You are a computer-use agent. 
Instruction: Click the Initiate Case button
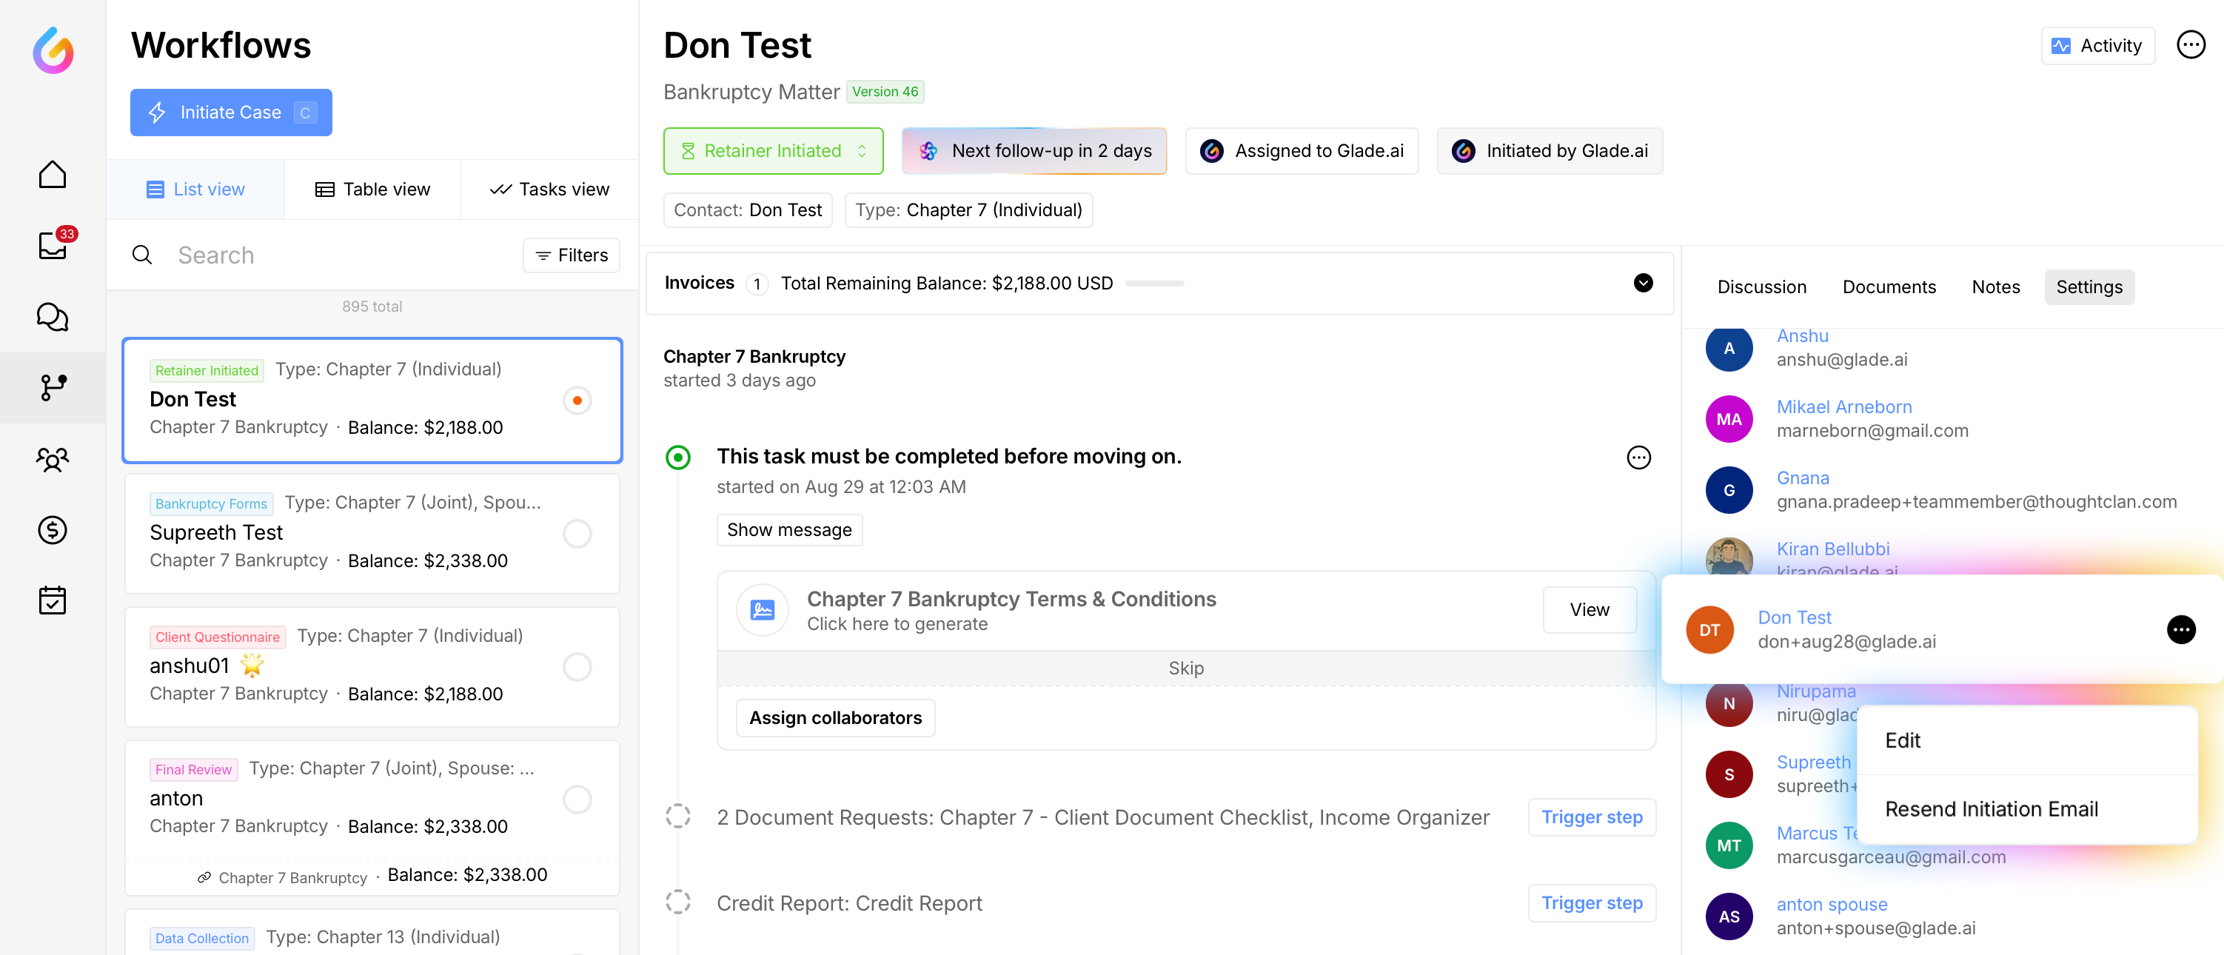point(230,113)
